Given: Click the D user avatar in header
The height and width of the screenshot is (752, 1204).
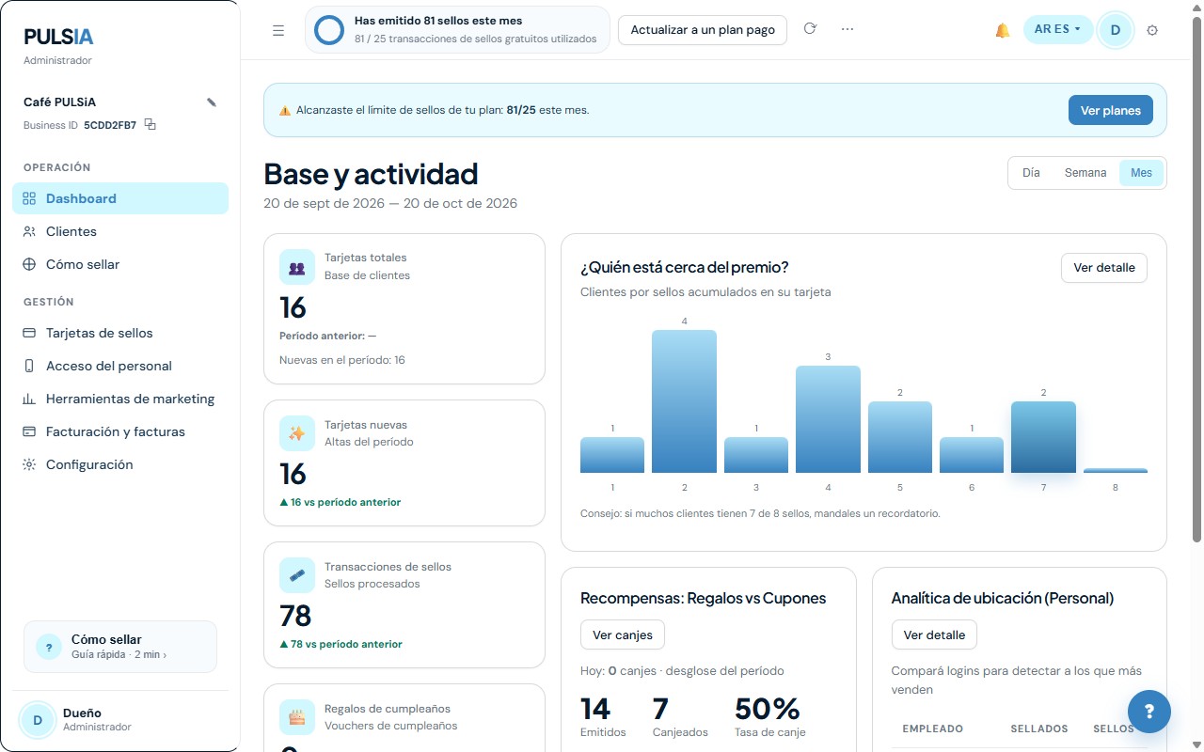Looking at the screenshot, I should point(1116,29).
